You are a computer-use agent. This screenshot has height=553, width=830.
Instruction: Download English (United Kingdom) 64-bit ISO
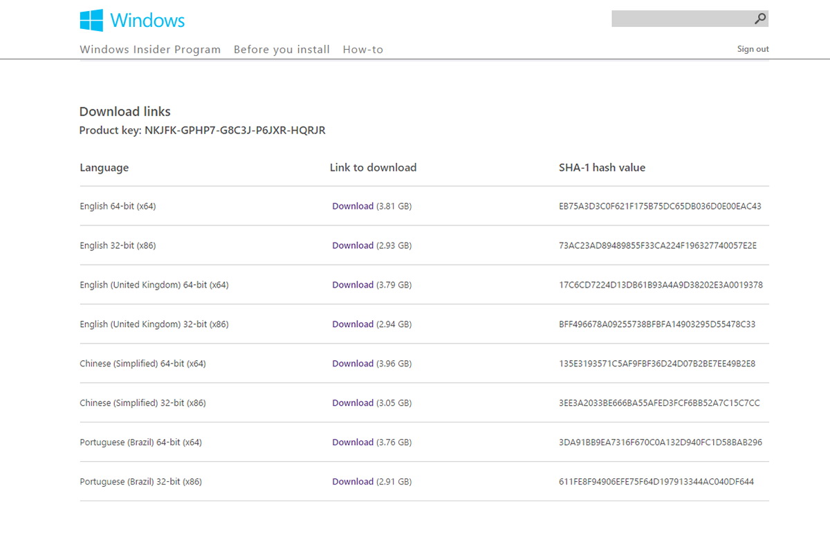click(353, 285)
